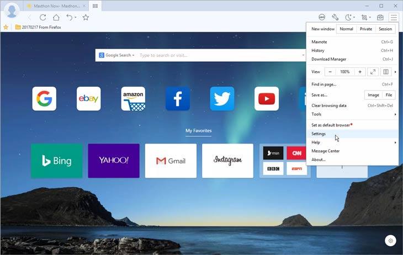Expand the Tools submenu
This screenshot has width=403, height=255.
pyautogui.click(x=352, y=114)
